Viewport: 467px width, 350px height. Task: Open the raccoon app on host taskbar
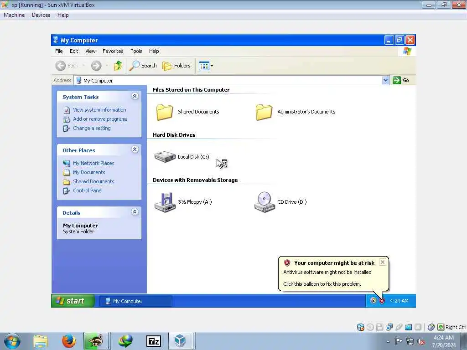click(96, 341)
